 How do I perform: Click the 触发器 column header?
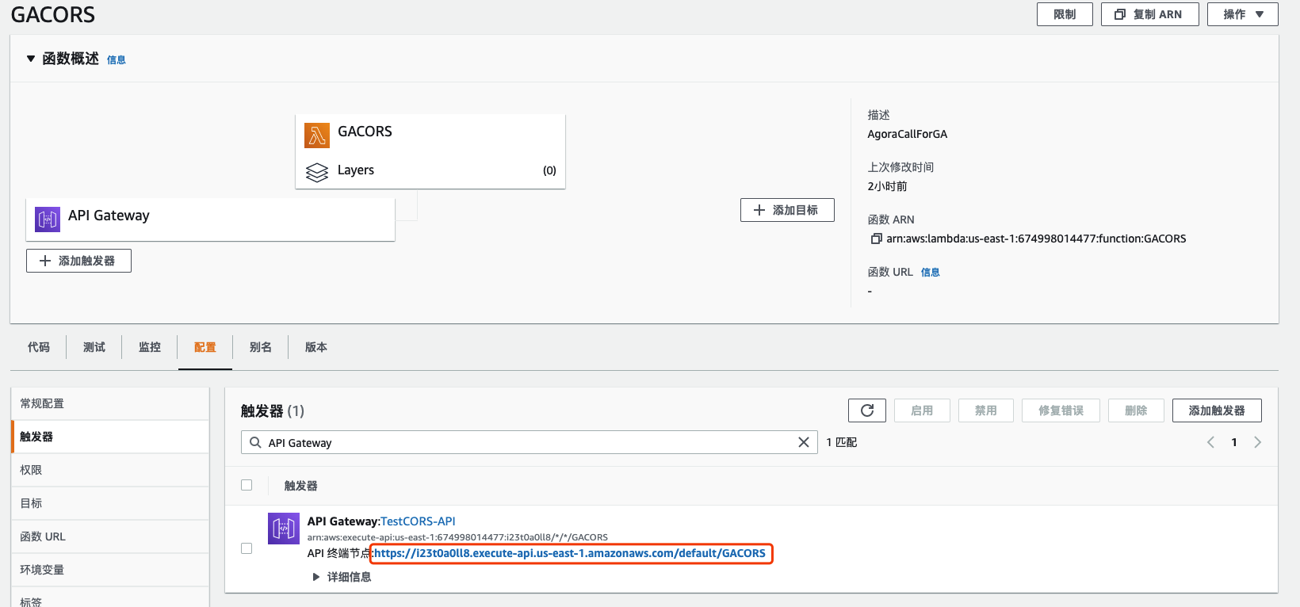tap(300, 486)
